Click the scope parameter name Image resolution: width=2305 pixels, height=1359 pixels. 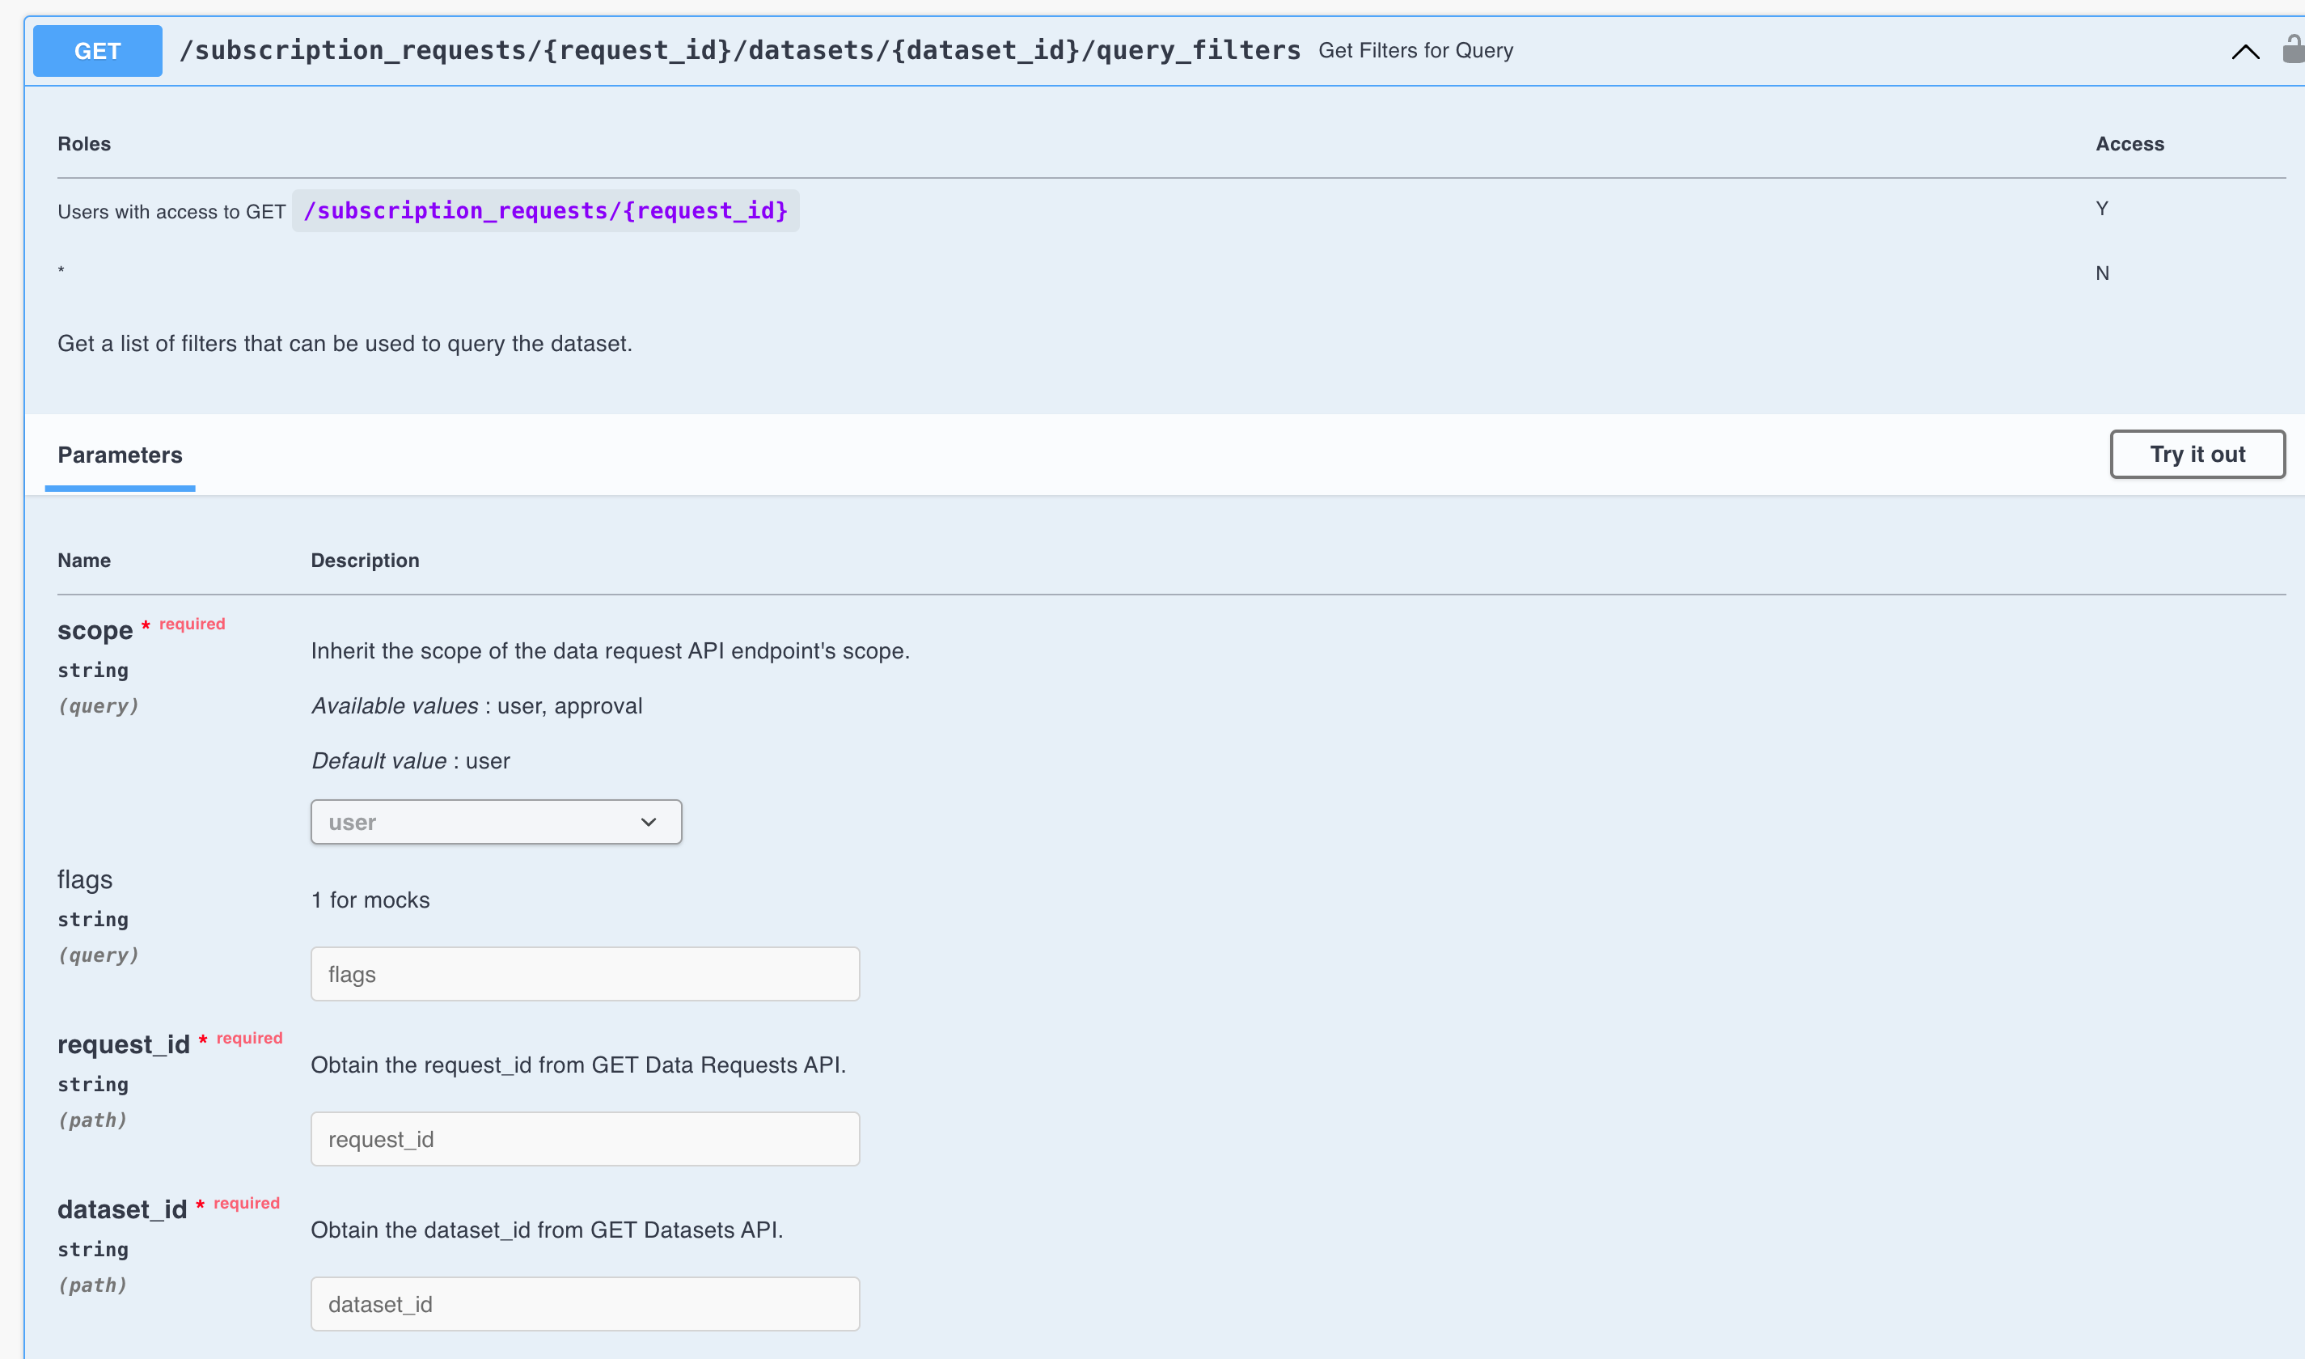click(95, 630)
